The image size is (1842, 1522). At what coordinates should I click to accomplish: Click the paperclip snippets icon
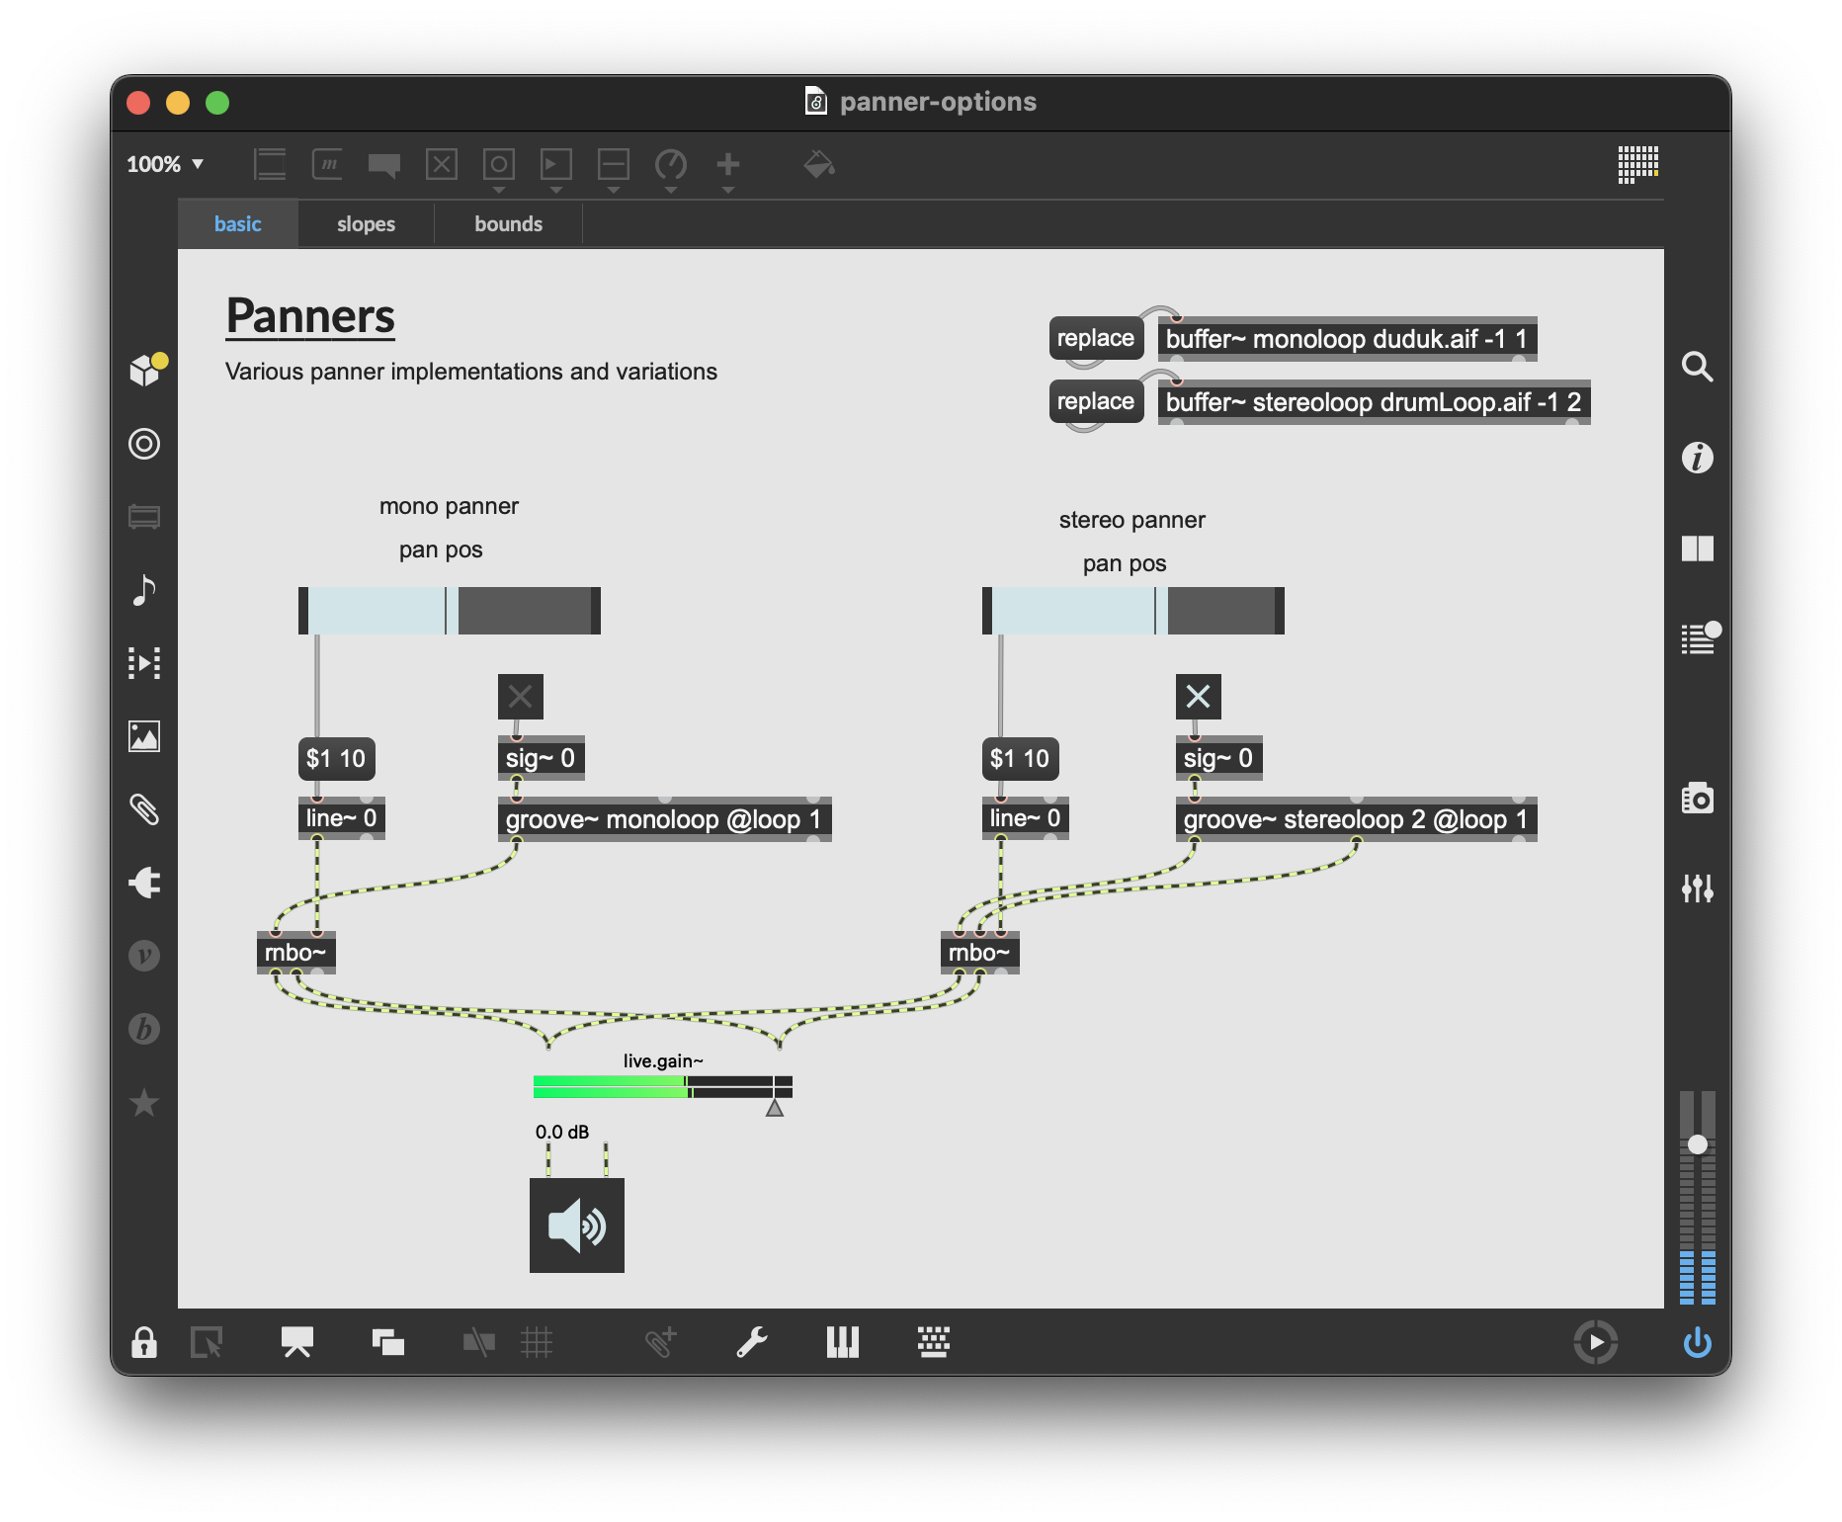click(x=144, y=809)
